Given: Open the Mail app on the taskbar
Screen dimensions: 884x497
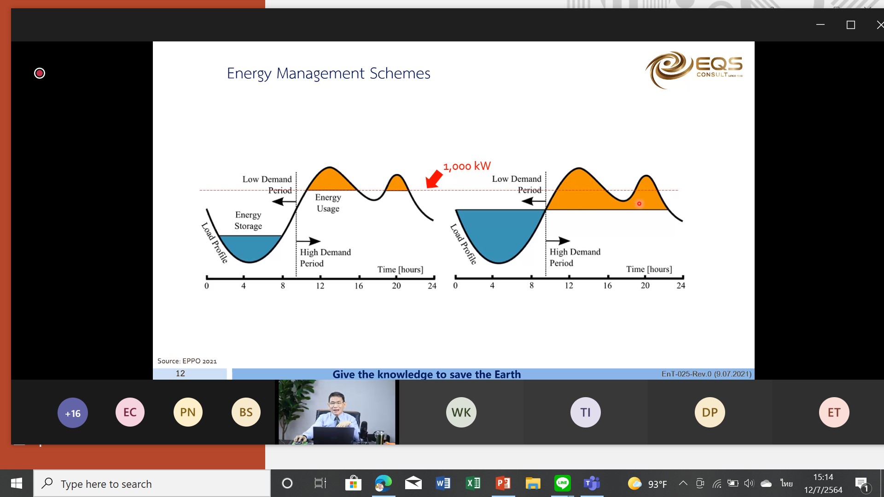Looking at the screenshot, I should (413, 483).
